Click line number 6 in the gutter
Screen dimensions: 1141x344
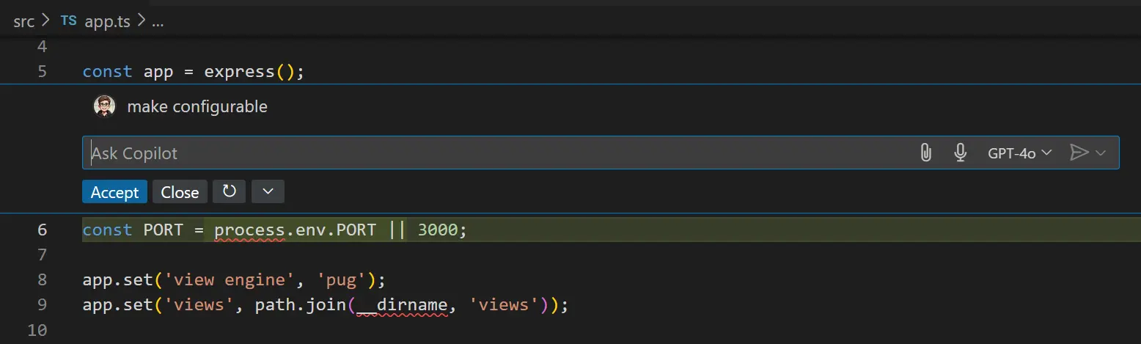click(42, 230)
